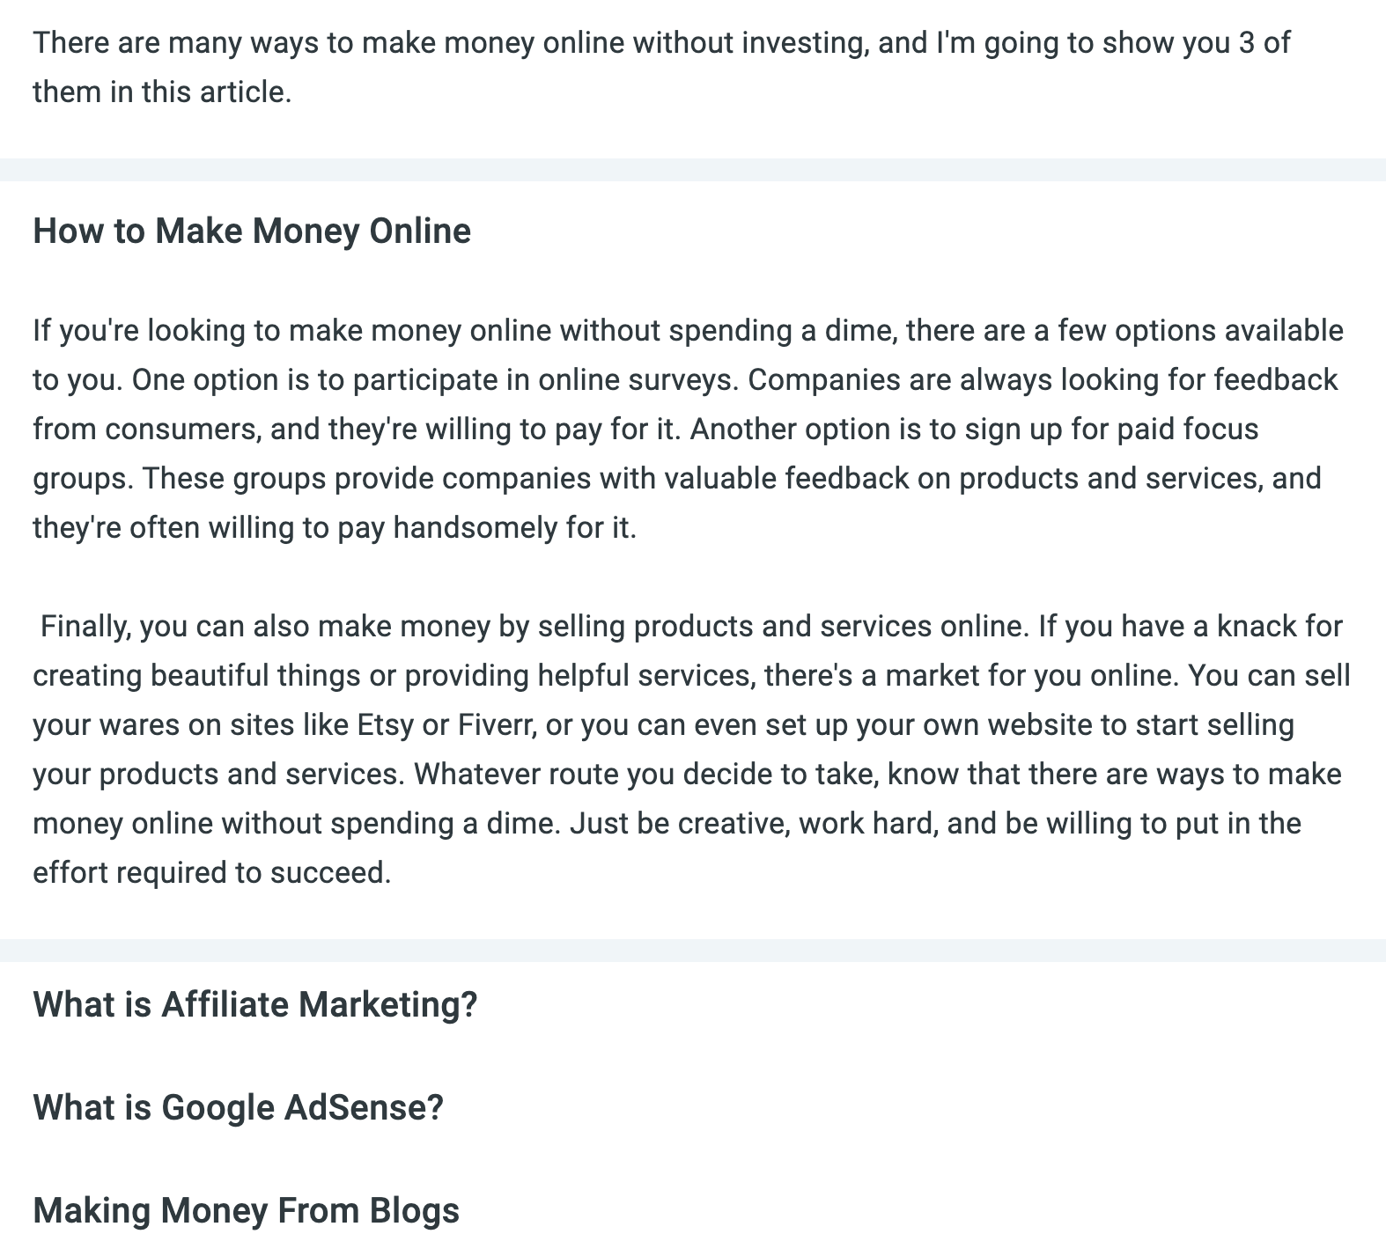Click the "How to Make Money Online" heading
The image size is (1386, 1234).
click(x=252, y=231)
